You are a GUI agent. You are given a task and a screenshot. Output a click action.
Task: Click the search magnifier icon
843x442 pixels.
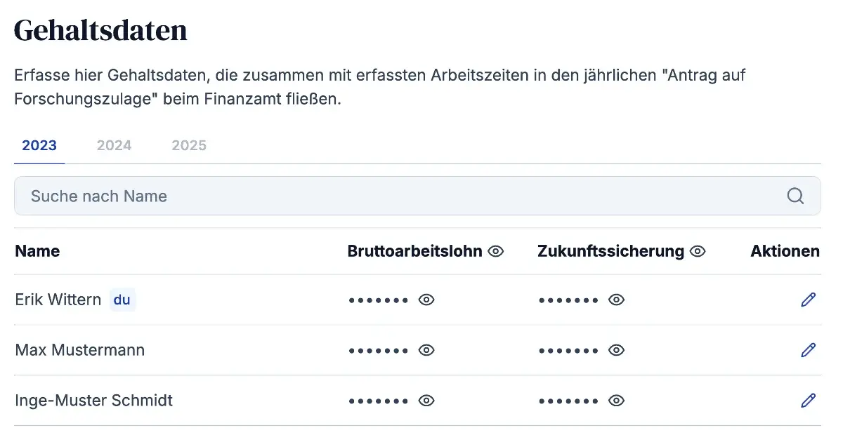[x=795, y=196]
